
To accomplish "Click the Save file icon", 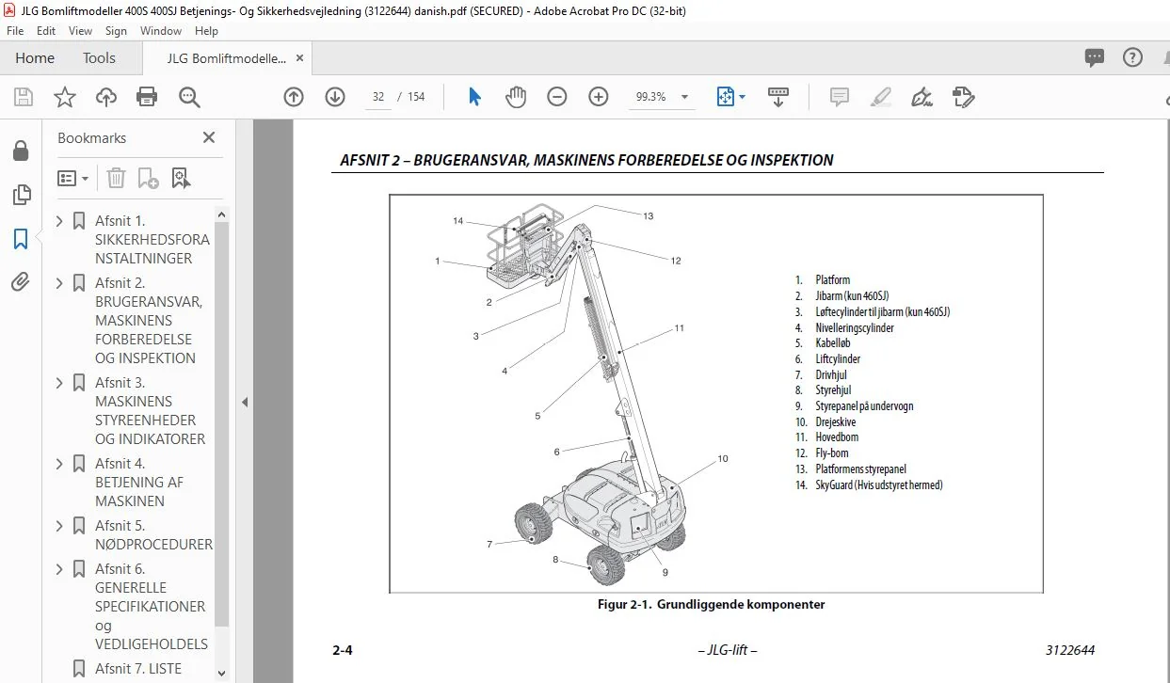I will point(24,97).
